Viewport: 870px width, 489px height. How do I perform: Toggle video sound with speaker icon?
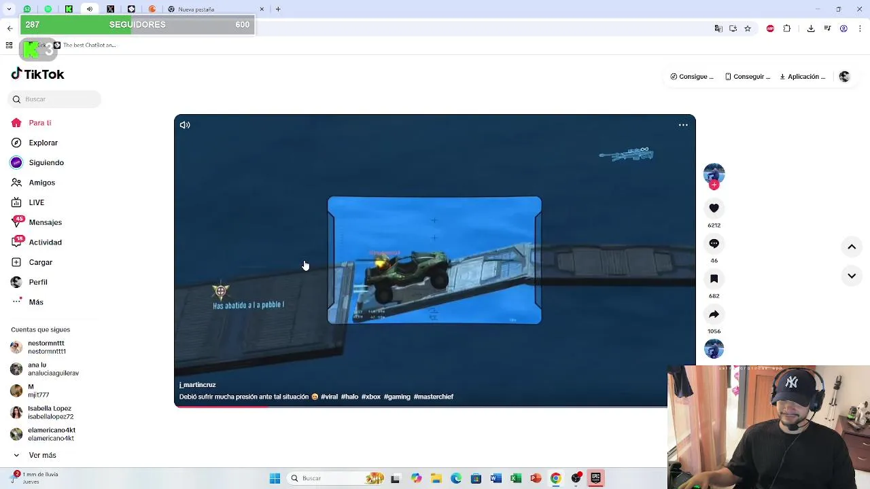[x=185, y=125]
